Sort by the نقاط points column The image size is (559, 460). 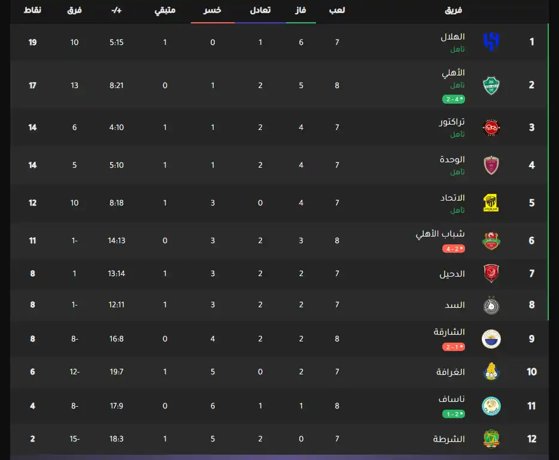[32, 10]
